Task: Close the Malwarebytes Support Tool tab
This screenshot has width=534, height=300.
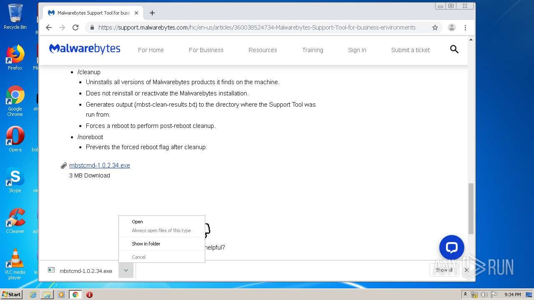Action: (137, 13)
